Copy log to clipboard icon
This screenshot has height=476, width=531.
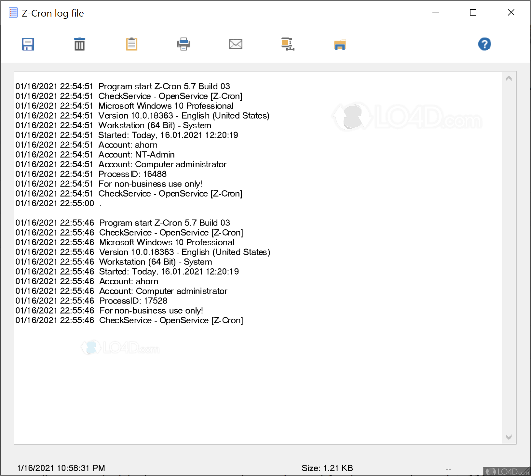pos(131,44)
